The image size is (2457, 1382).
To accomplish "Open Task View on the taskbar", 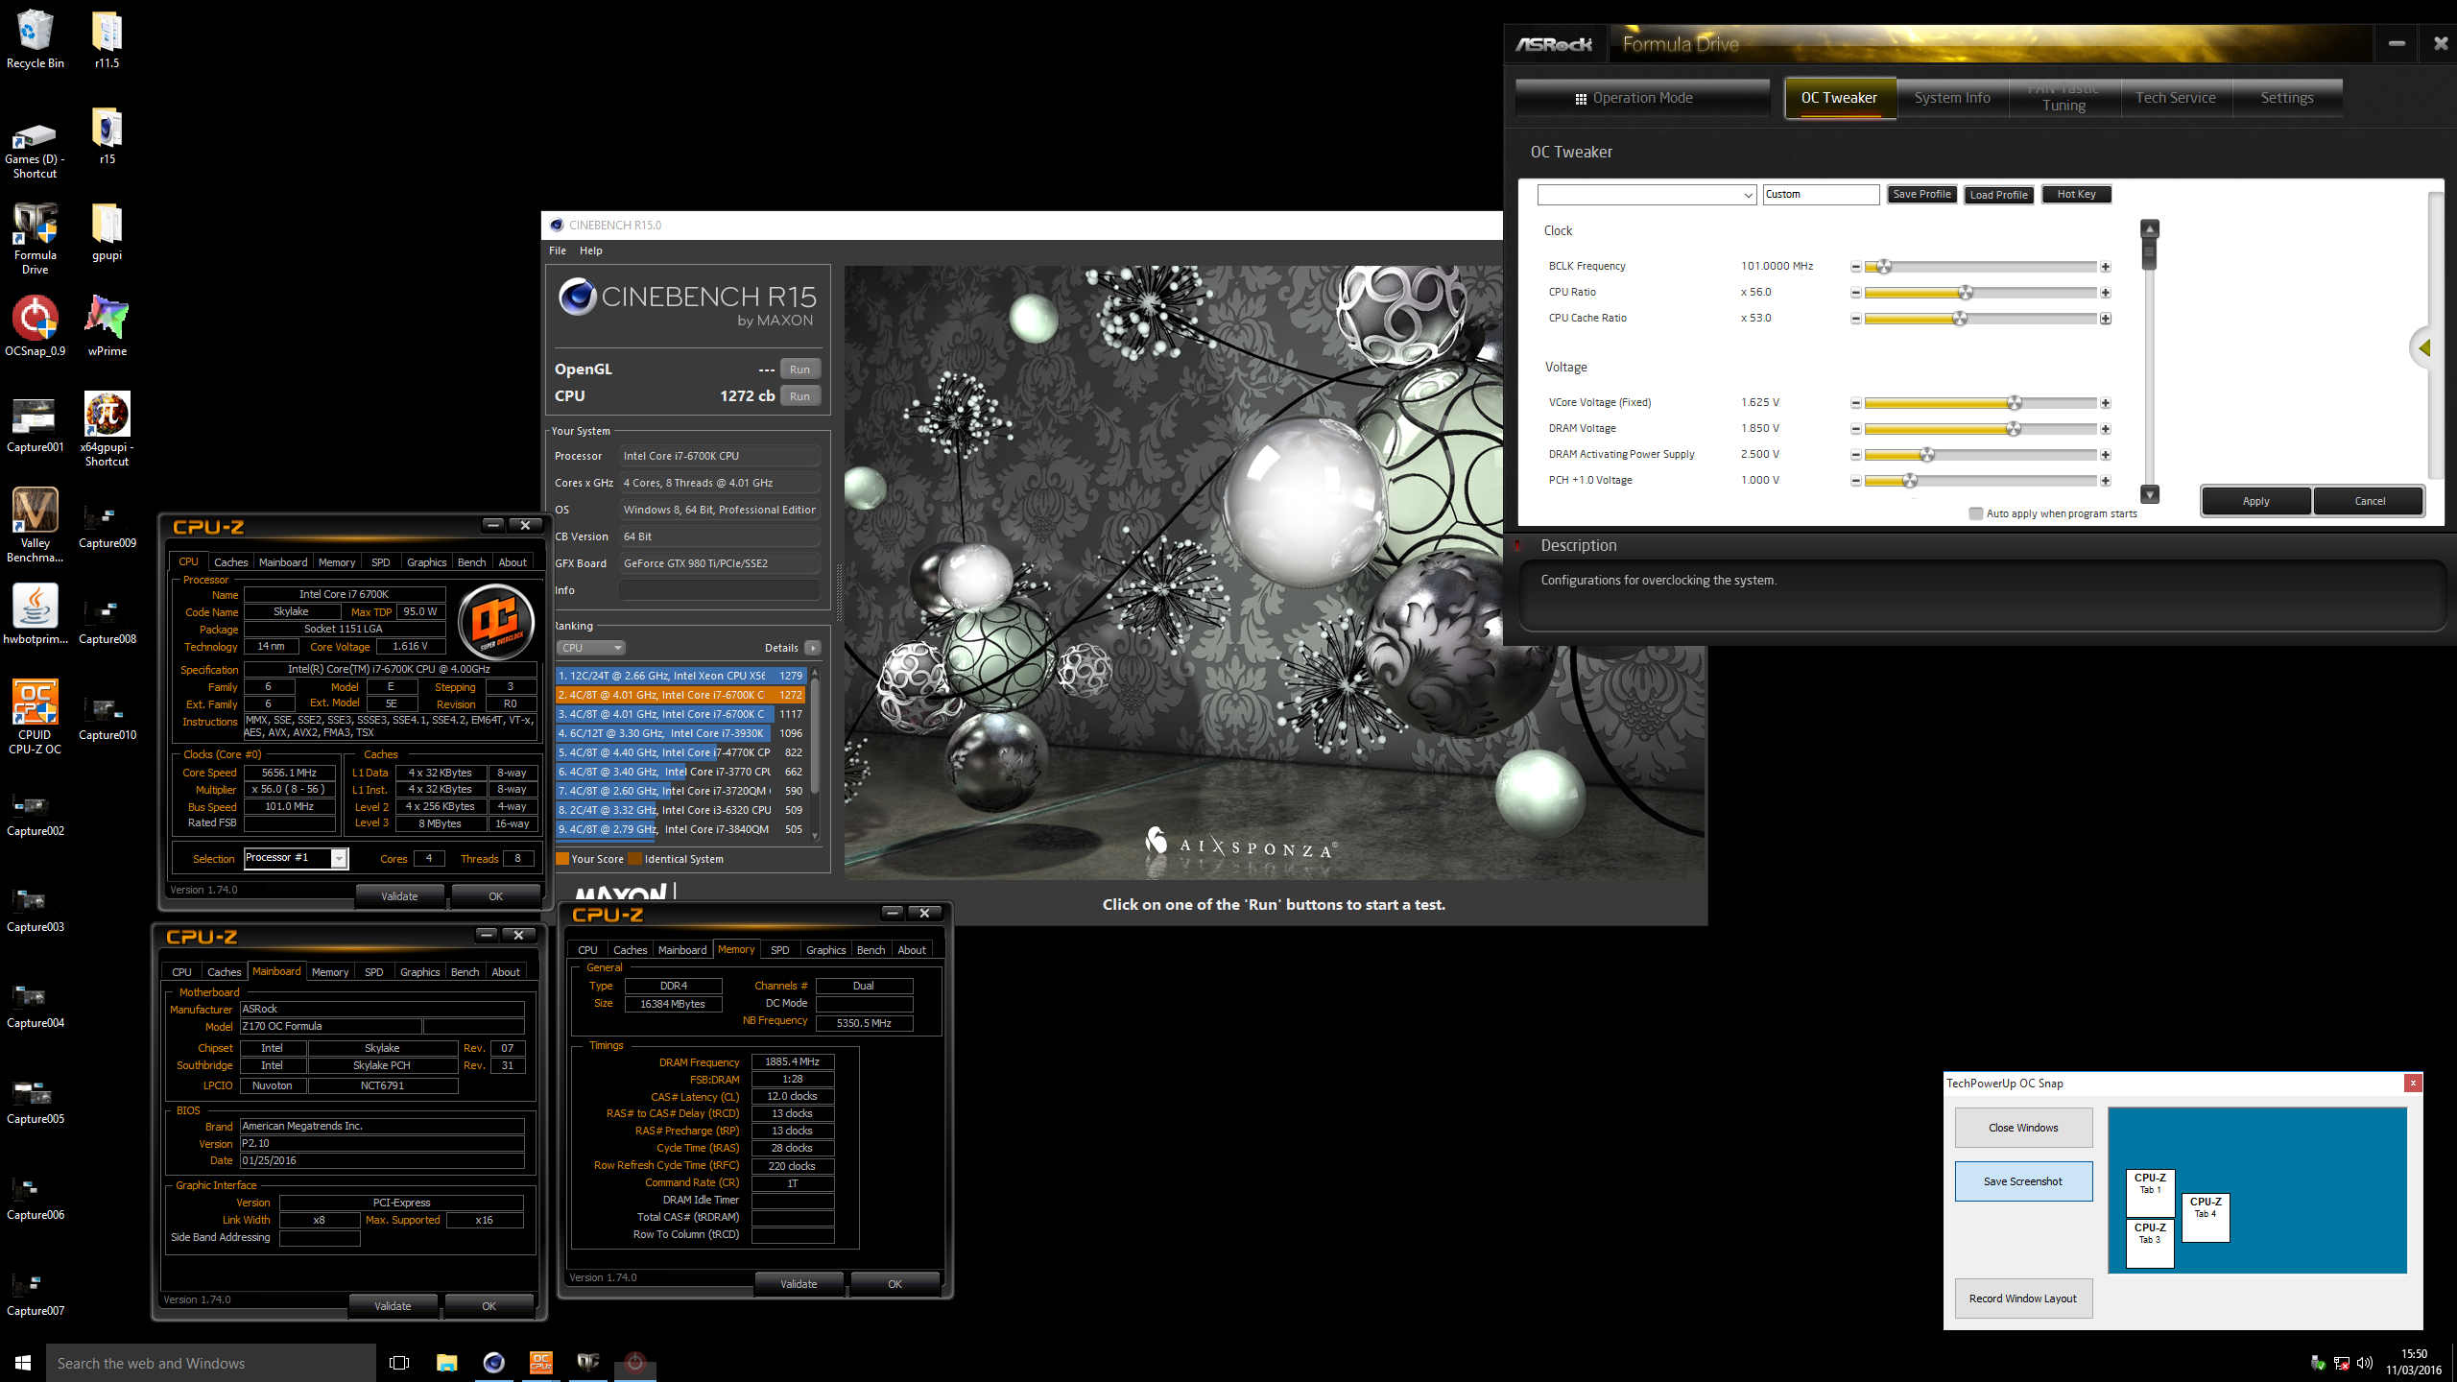I will point(399,1363).
